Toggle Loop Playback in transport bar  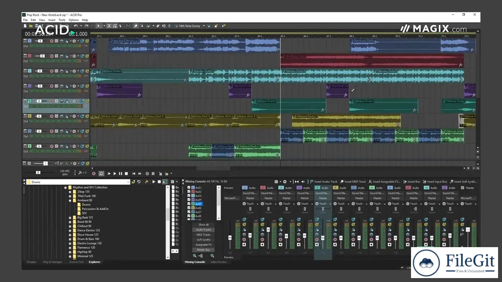point(102,174)
